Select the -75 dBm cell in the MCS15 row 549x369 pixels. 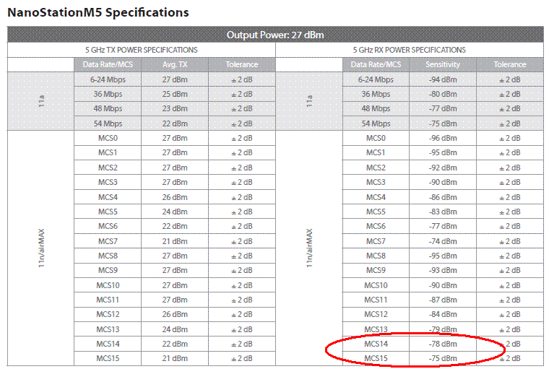[x=443, y=359]
